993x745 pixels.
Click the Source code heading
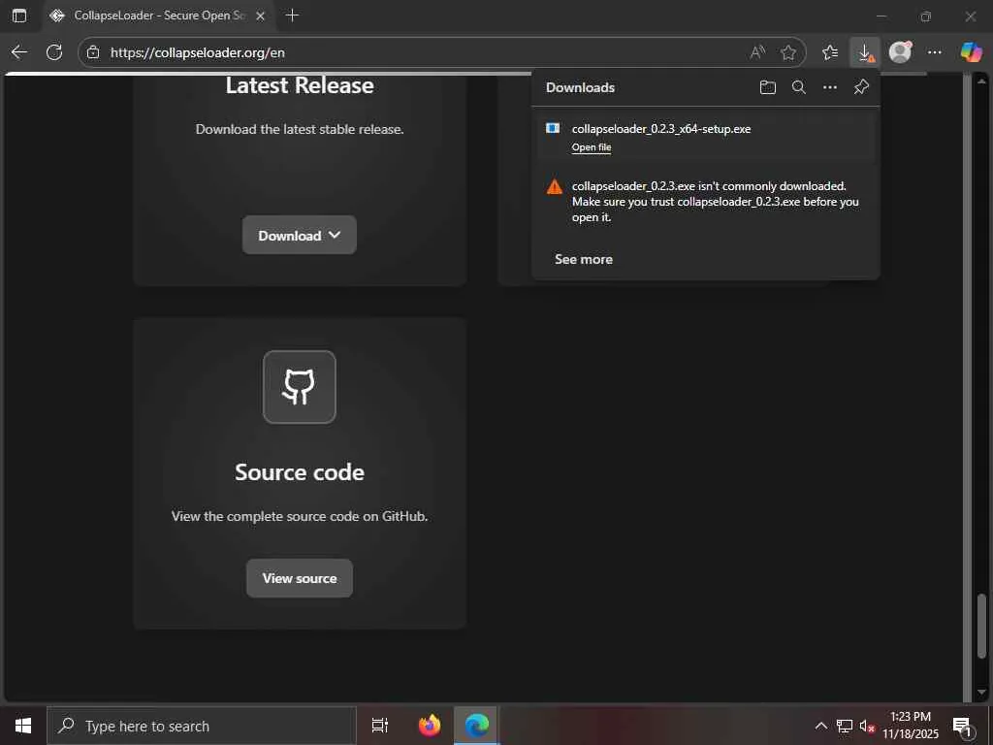[300, 472]
